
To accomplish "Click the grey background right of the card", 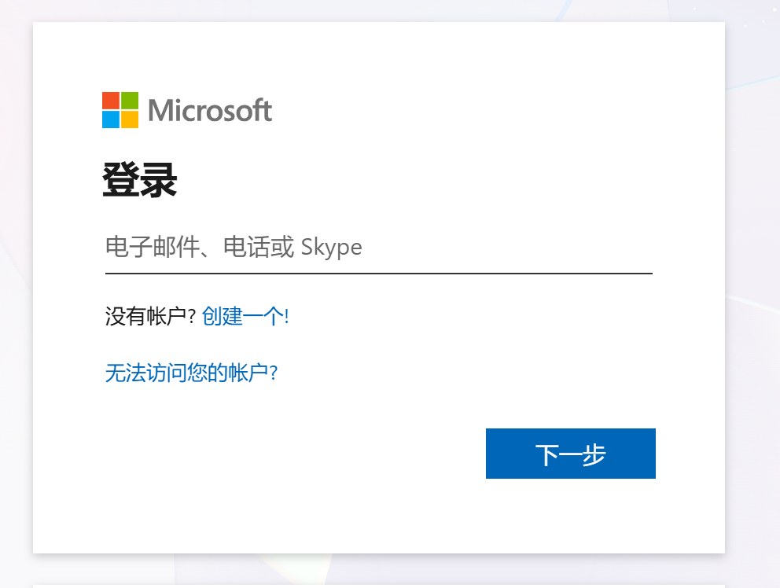I will click(x=752, y=314).
